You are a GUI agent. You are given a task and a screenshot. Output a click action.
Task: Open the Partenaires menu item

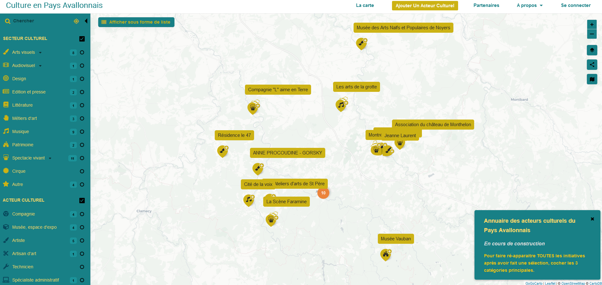point(486,5)
